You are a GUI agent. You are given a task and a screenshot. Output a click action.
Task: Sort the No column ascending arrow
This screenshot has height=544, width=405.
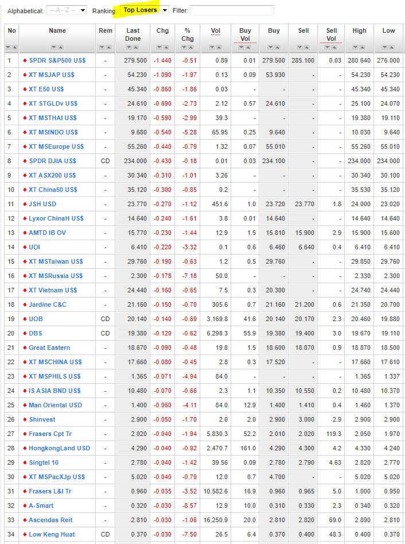[14, 48]
